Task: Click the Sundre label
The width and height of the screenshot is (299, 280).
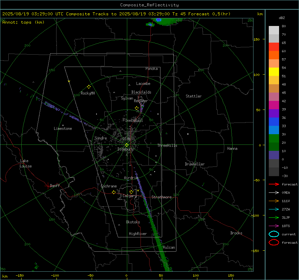Action: (101, 138)
